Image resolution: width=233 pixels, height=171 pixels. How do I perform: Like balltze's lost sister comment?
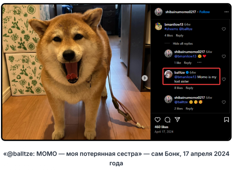tap(224, 79)
